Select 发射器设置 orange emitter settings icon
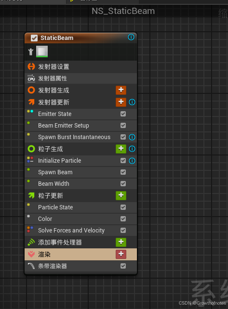Screen dimensions: 228x309 pos(31,66)
